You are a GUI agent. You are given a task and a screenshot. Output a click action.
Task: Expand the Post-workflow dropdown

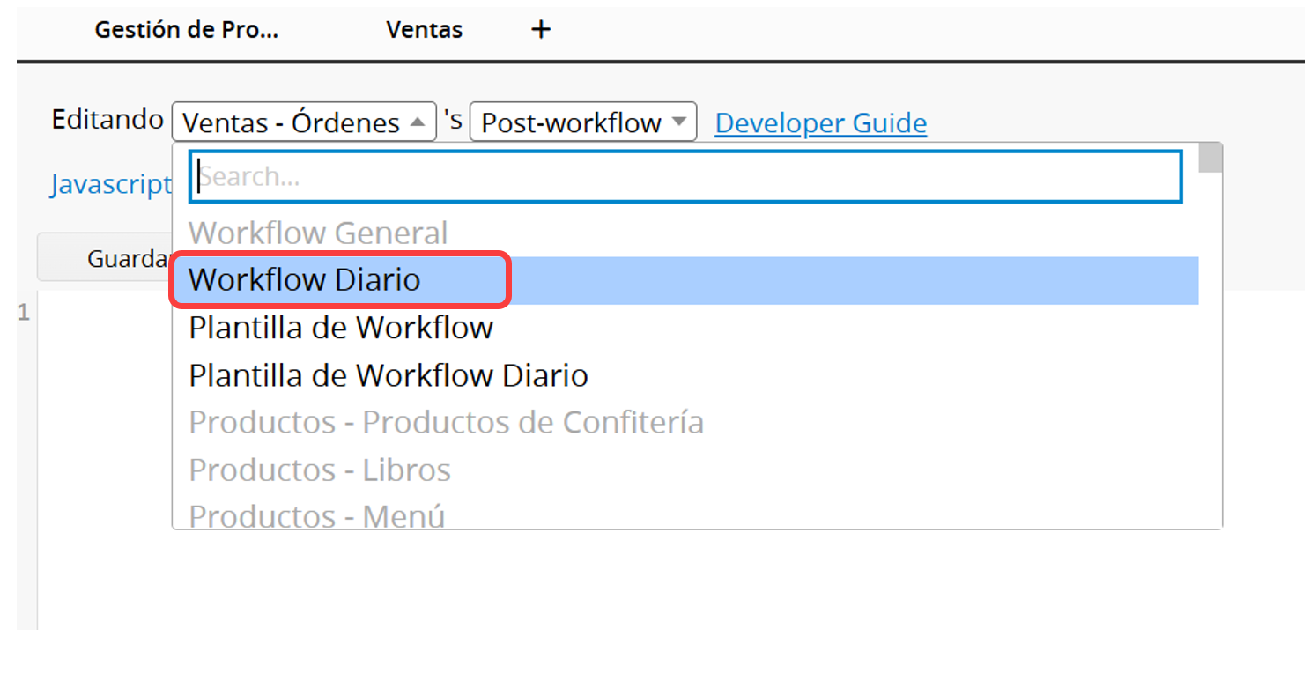(583, 122)
